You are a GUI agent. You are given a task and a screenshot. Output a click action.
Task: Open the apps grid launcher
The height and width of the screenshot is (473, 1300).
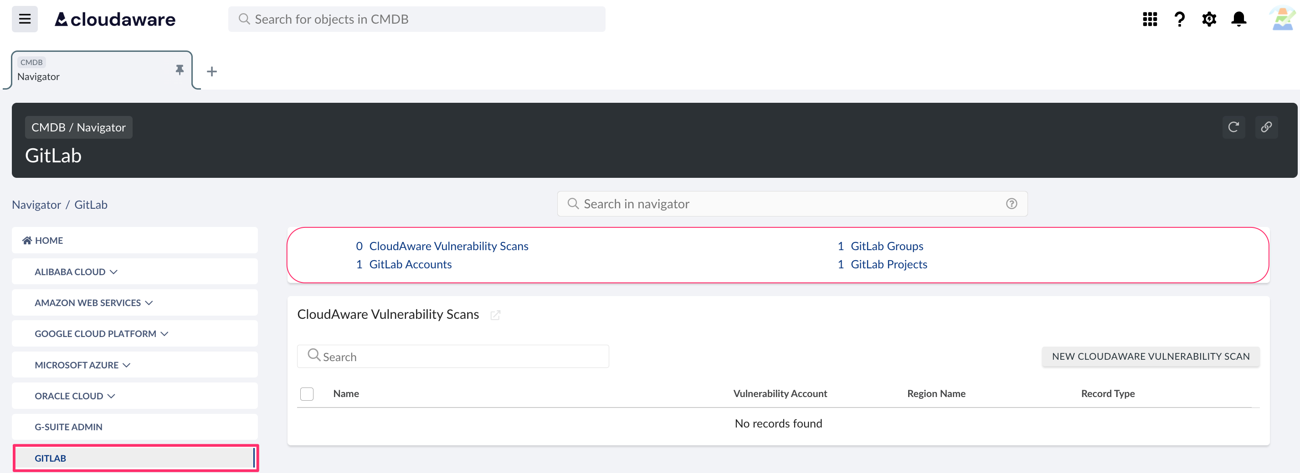[1150, 19]
